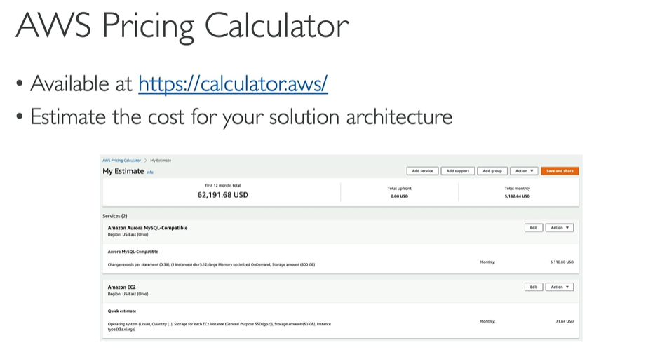This screenshot has height=352, width=648.
Task: Click Region: US East (Ohio) under EC2
Action: click(x=128, y=295)
